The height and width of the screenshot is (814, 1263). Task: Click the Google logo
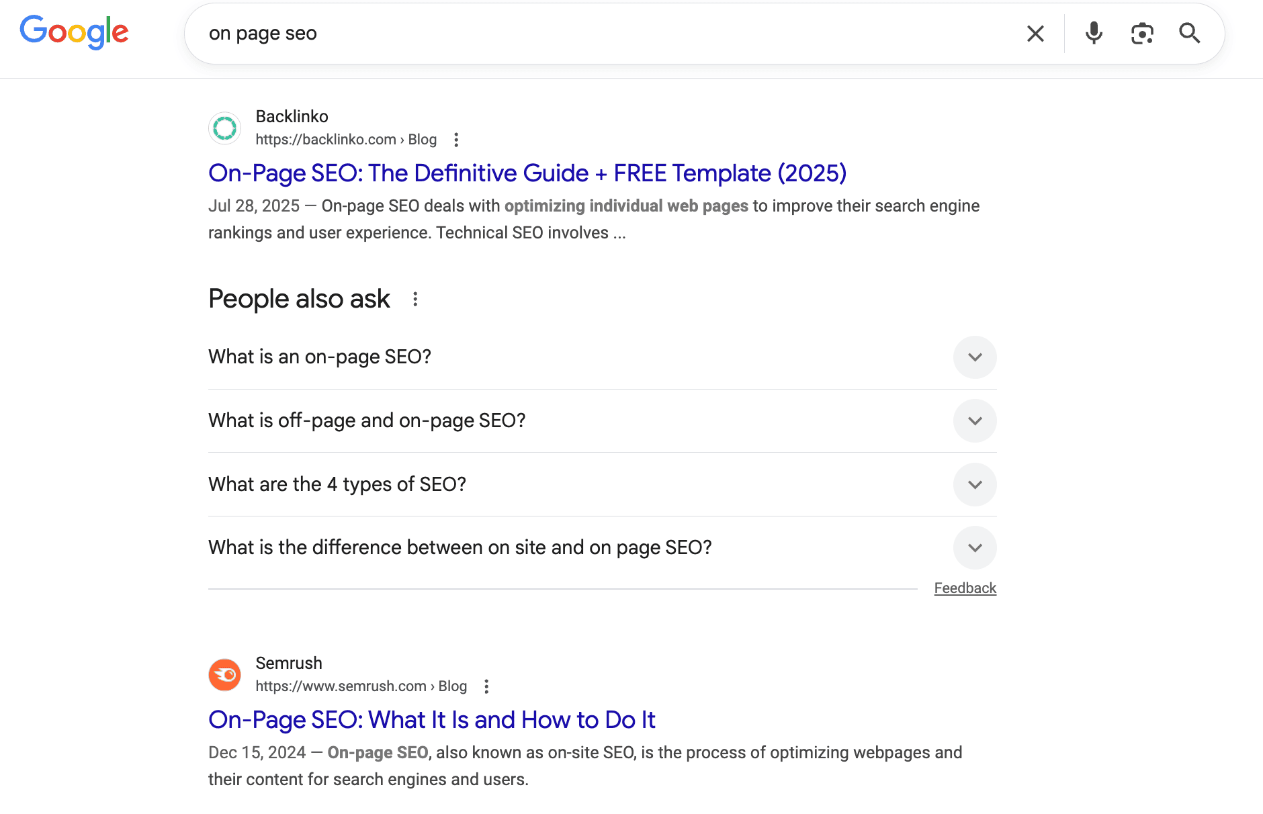point(74,32)
